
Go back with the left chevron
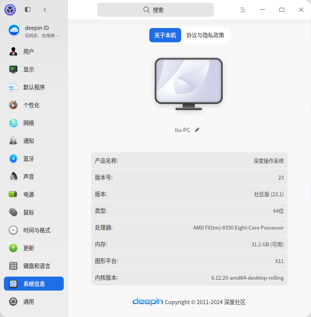pyautogui.click(x=45, y=9)
